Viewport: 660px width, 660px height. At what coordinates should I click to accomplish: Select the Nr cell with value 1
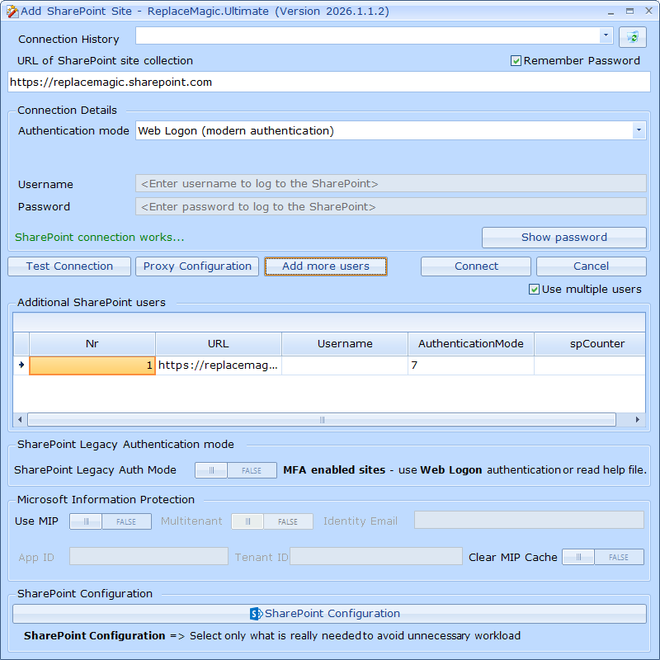92,365
